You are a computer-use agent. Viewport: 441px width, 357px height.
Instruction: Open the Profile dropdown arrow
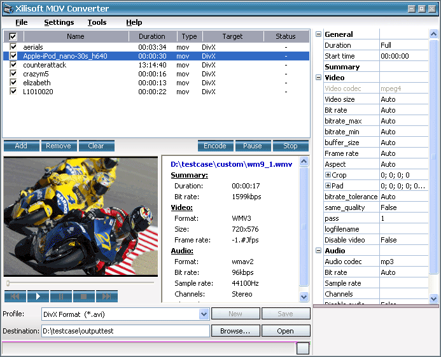click(204, 314)
